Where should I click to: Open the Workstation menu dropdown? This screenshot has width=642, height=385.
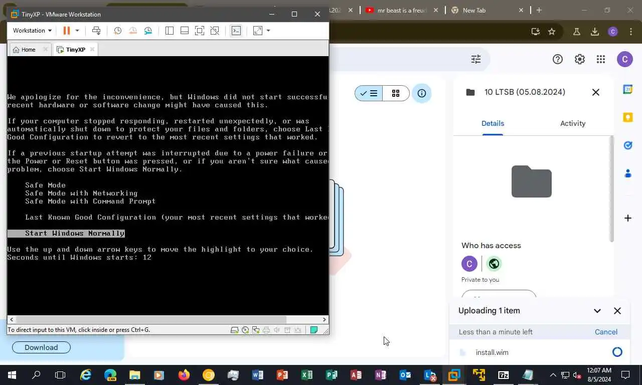(32, 31)
